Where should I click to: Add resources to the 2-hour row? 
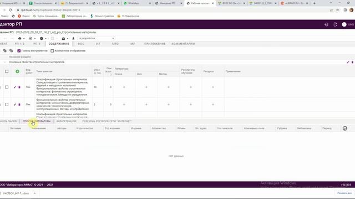tap(213, 104)
